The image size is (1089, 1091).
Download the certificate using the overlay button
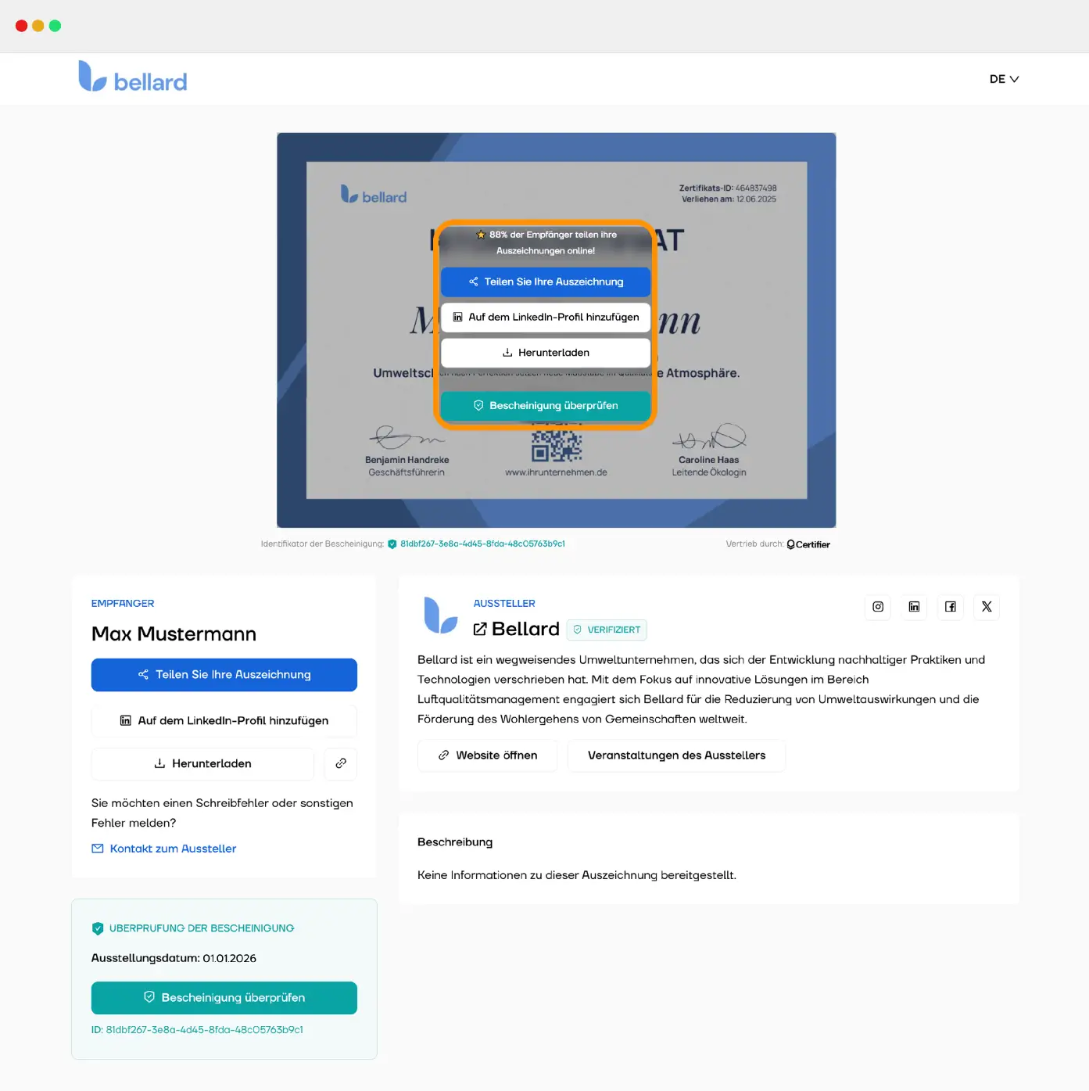(x=545, y=352)
